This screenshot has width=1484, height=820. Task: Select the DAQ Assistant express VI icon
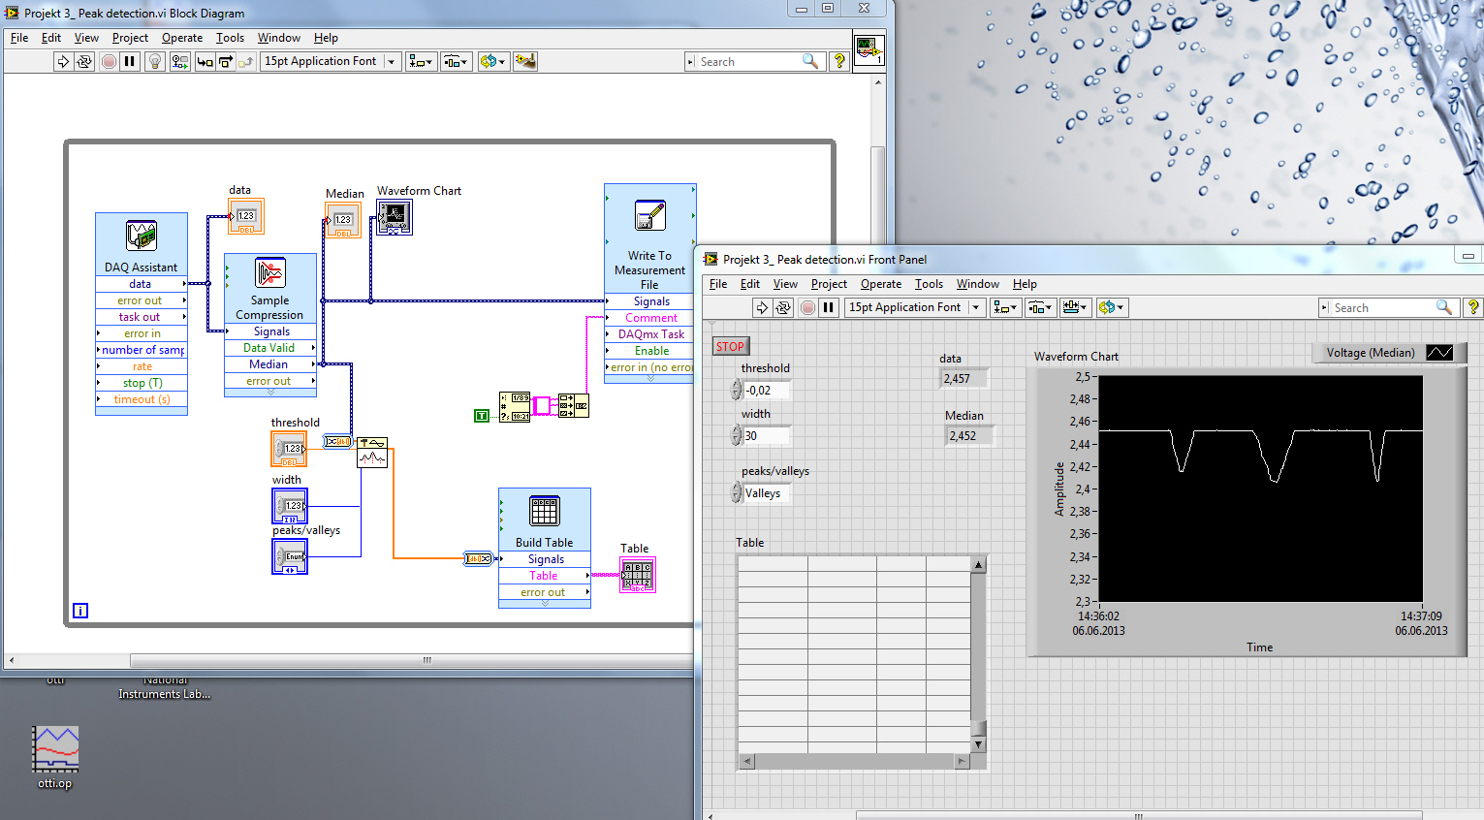point(142,236)
